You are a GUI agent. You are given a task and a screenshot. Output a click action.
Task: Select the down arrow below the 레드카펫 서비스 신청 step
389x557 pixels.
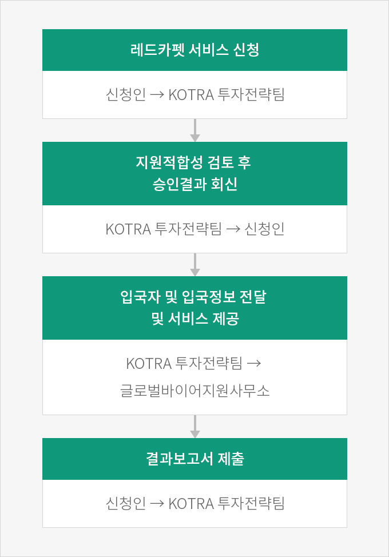point(194,130)
